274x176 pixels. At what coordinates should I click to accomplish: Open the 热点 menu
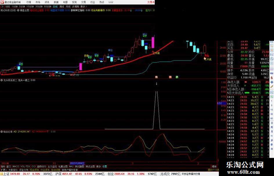point(102,2)
